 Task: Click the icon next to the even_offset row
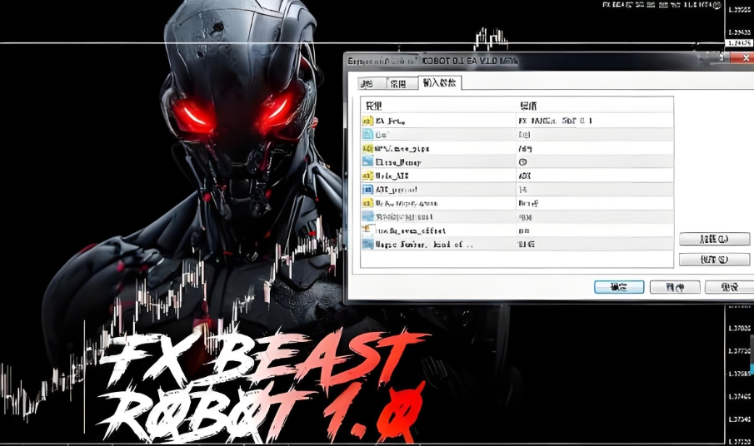click(x=367, y=230)
